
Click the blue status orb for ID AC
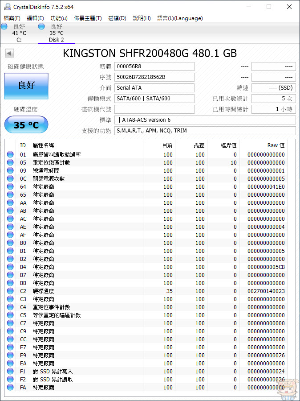click(x=10, y=219)
